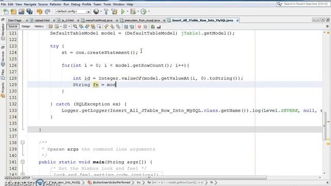Click the Previous Bookmark icon
The image size is (331, 186).
(x=107, y=26)
